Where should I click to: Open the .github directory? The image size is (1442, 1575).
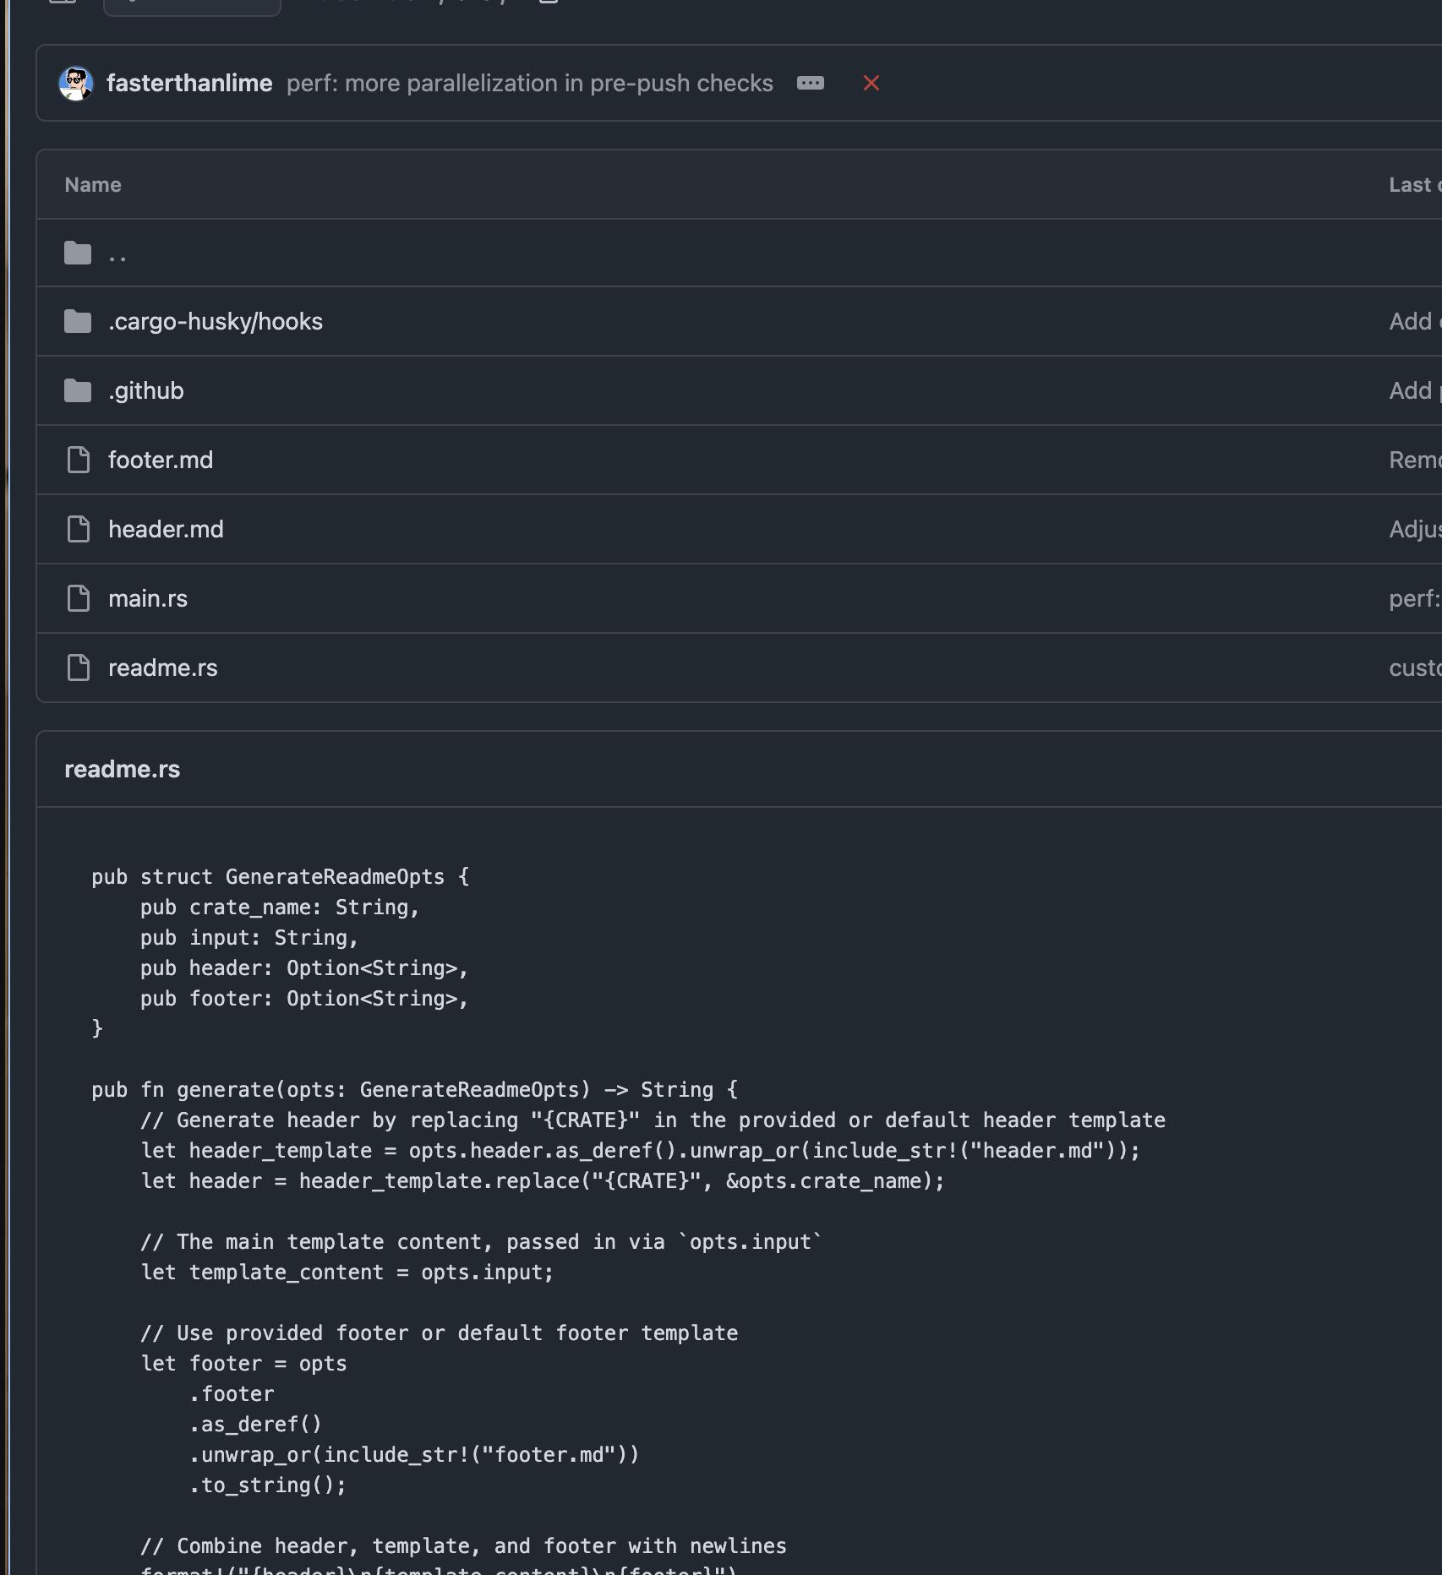[146, 391]
